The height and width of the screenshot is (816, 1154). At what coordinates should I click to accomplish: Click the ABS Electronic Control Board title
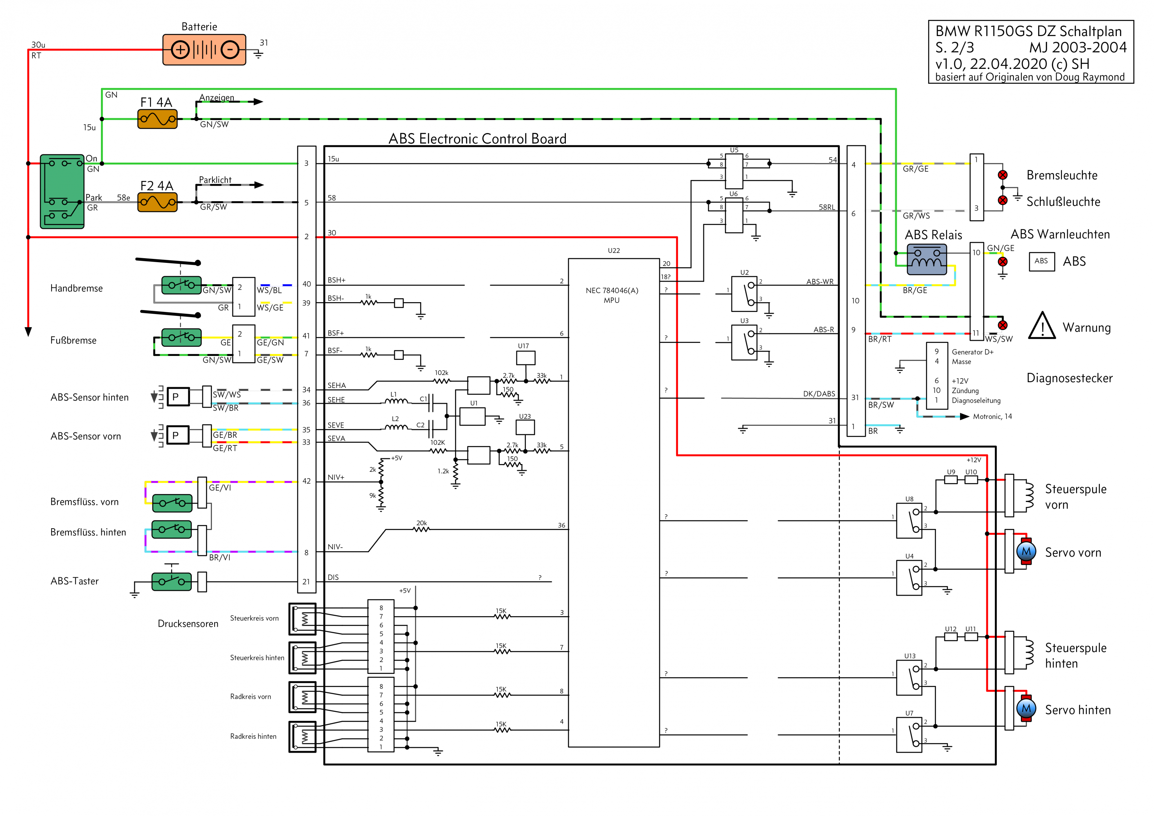point(477,139)
